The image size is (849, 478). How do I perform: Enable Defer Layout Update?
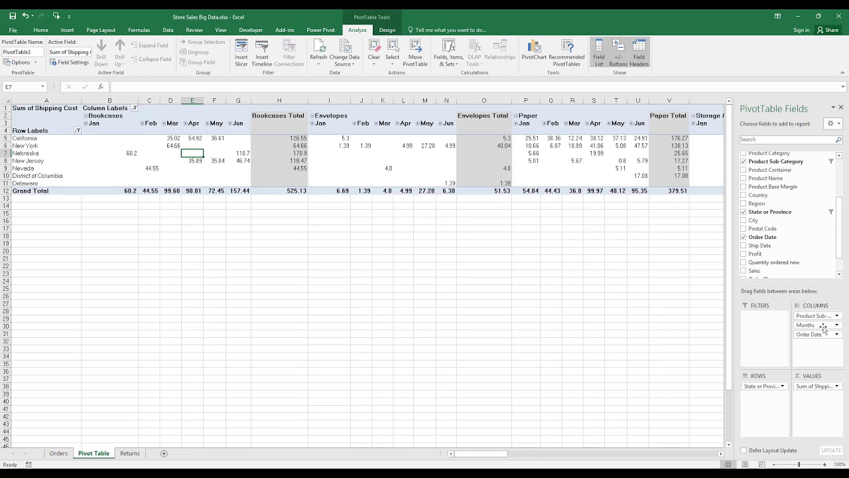pos(744,451)
